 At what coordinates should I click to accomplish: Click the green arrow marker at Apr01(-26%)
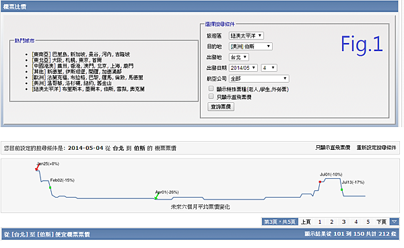pyautogui.click(x=156, y=196)
